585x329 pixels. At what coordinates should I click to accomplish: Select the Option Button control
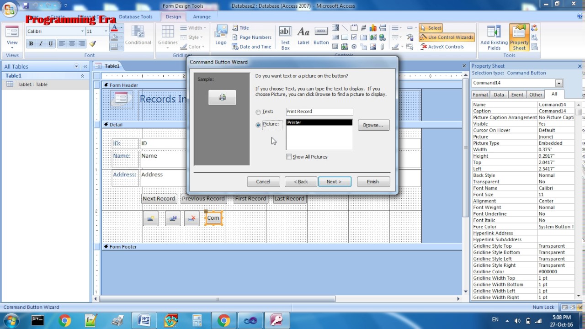(x=354, y=47)
